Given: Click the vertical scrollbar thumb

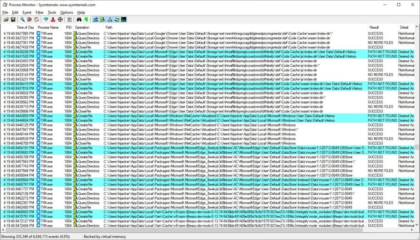Looking at the screenshot, I should [x=417, y=147].
